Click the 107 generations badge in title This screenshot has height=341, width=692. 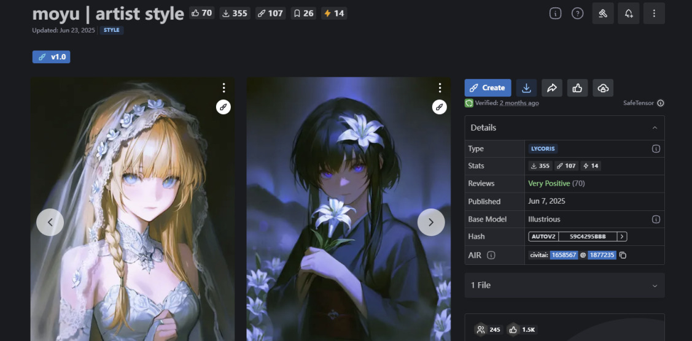(270, 13)
